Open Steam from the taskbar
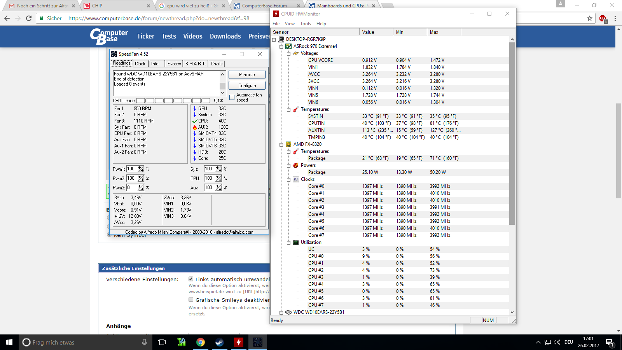622x350 pixels. point(220,342)
